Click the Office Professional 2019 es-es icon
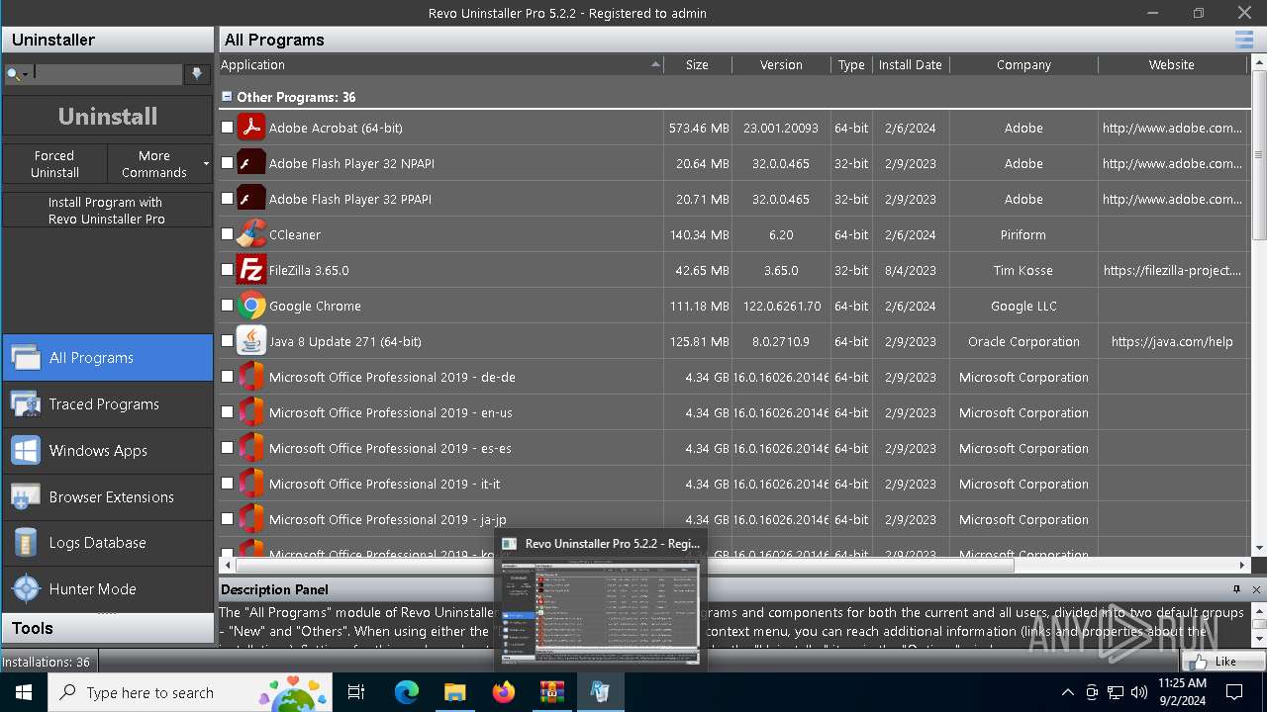The height and width of the screenshot is (712, 1267). click(x=251, y=448)
